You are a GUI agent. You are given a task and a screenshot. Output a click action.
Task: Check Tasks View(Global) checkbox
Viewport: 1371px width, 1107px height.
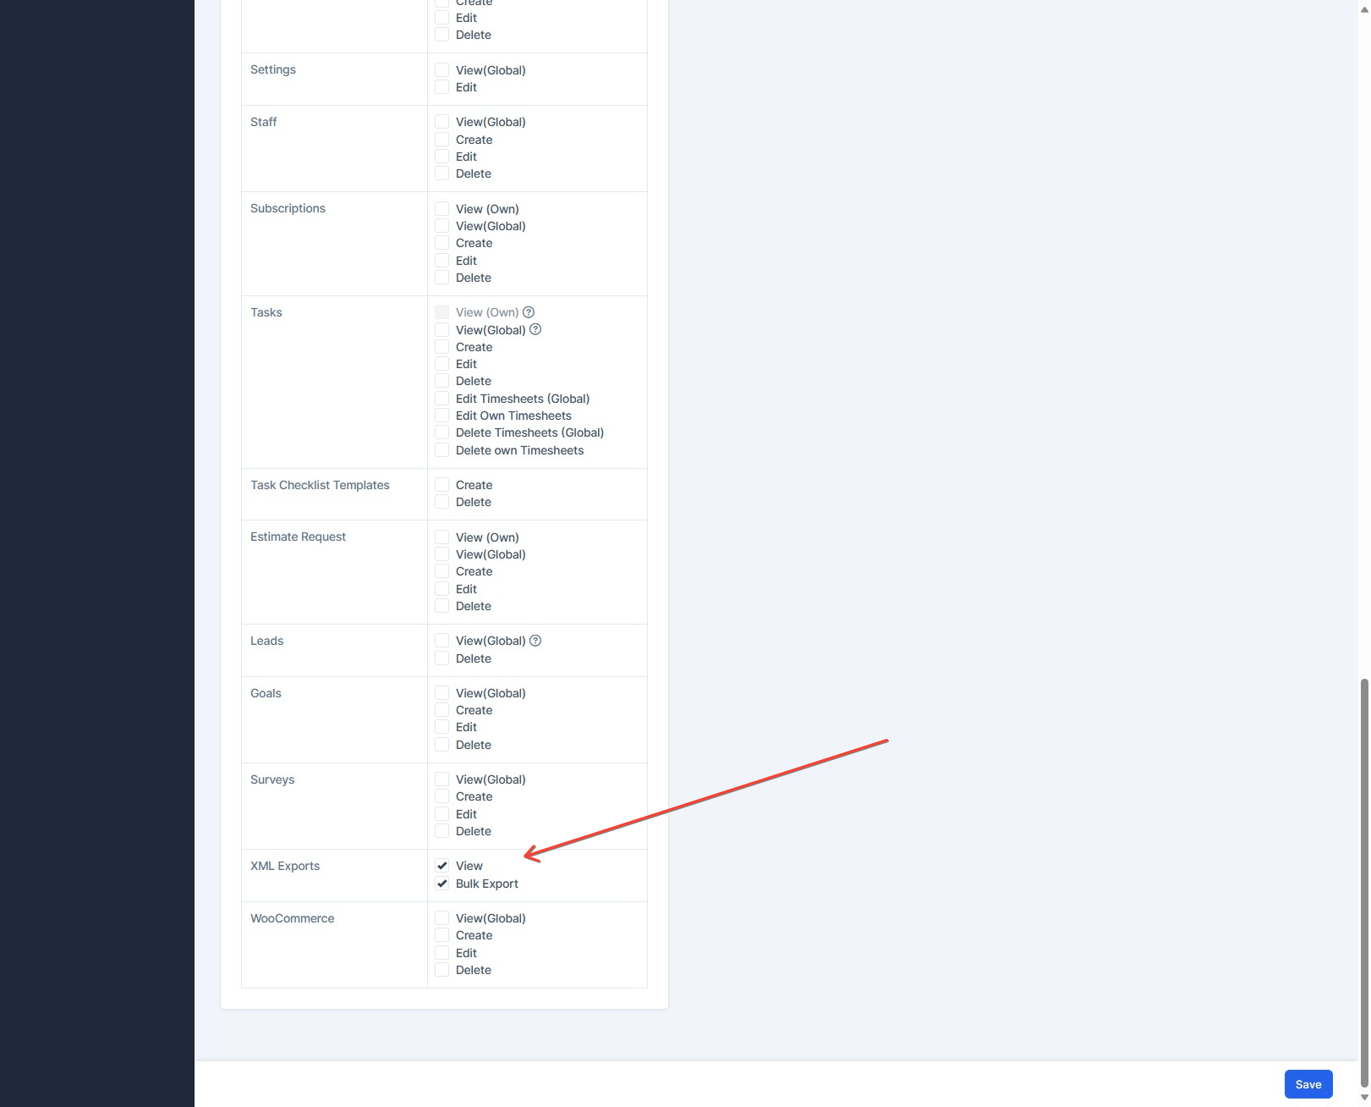point(441,330)
